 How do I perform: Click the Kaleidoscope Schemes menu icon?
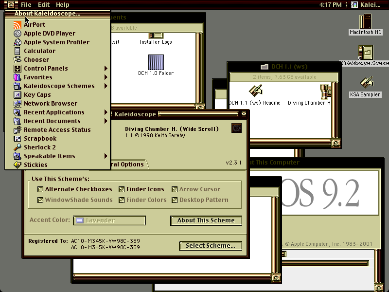click(18, 86)
